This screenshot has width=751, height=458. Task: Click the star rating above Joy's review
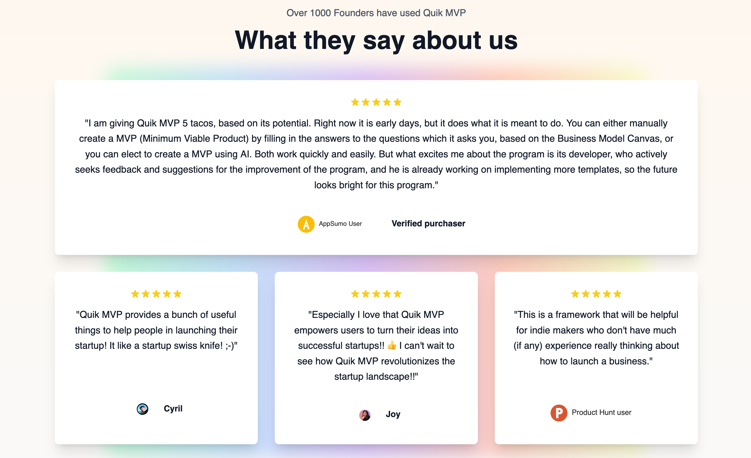click(x=376, y=294)
